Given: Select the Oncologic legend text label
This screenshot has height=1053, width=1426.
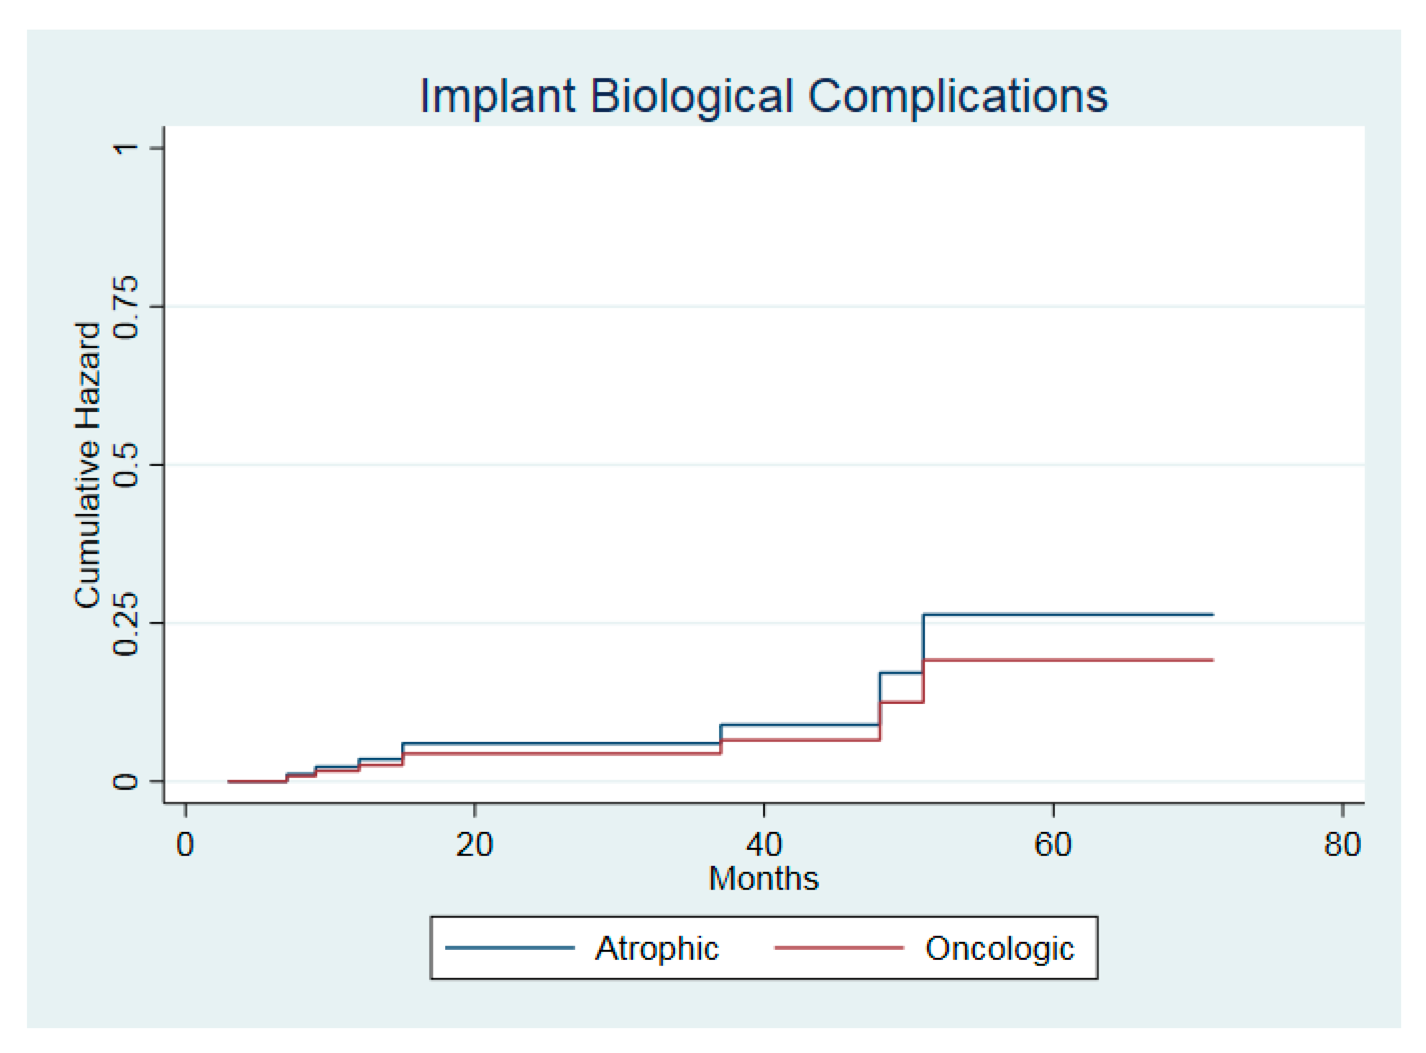Looking at the screenshot, I should (x=999, y=948).
